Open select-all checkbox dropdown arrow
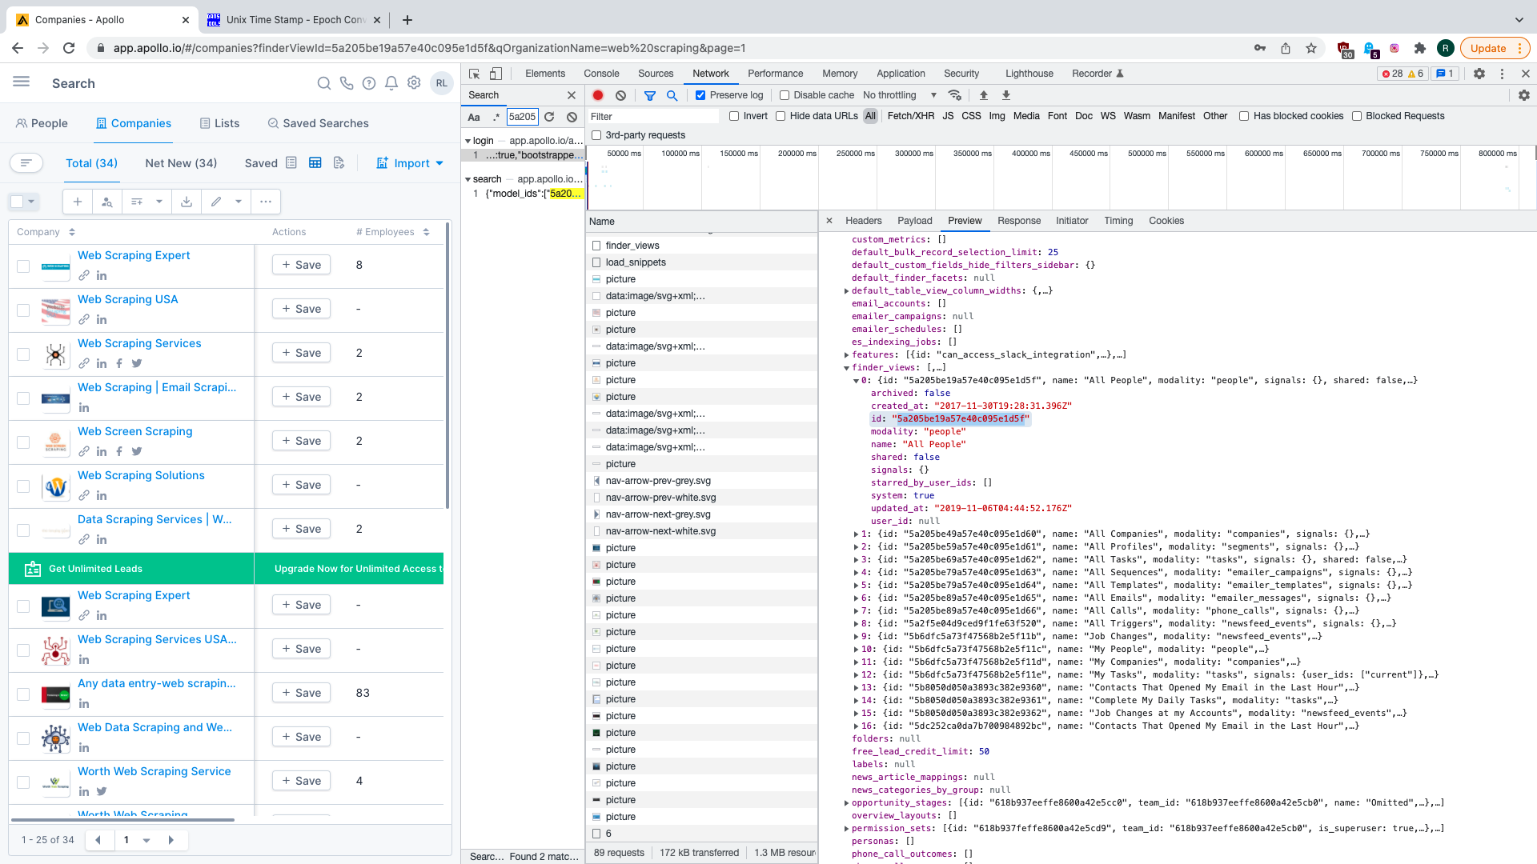This screenshot has width=1537, height=864. [x=32, y=202]
